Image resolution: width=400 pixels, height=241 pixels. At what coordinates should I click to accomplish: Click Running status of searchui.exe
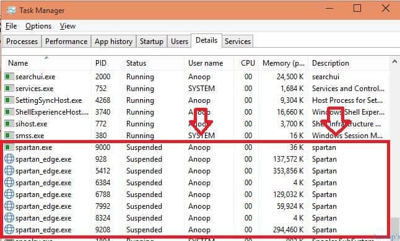coord(140,77)
